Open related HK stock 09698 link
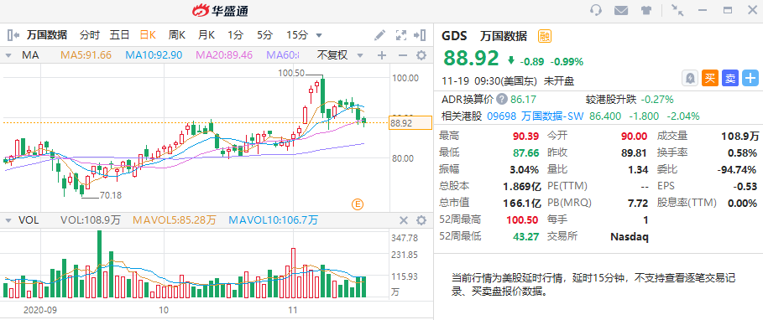 501,116
